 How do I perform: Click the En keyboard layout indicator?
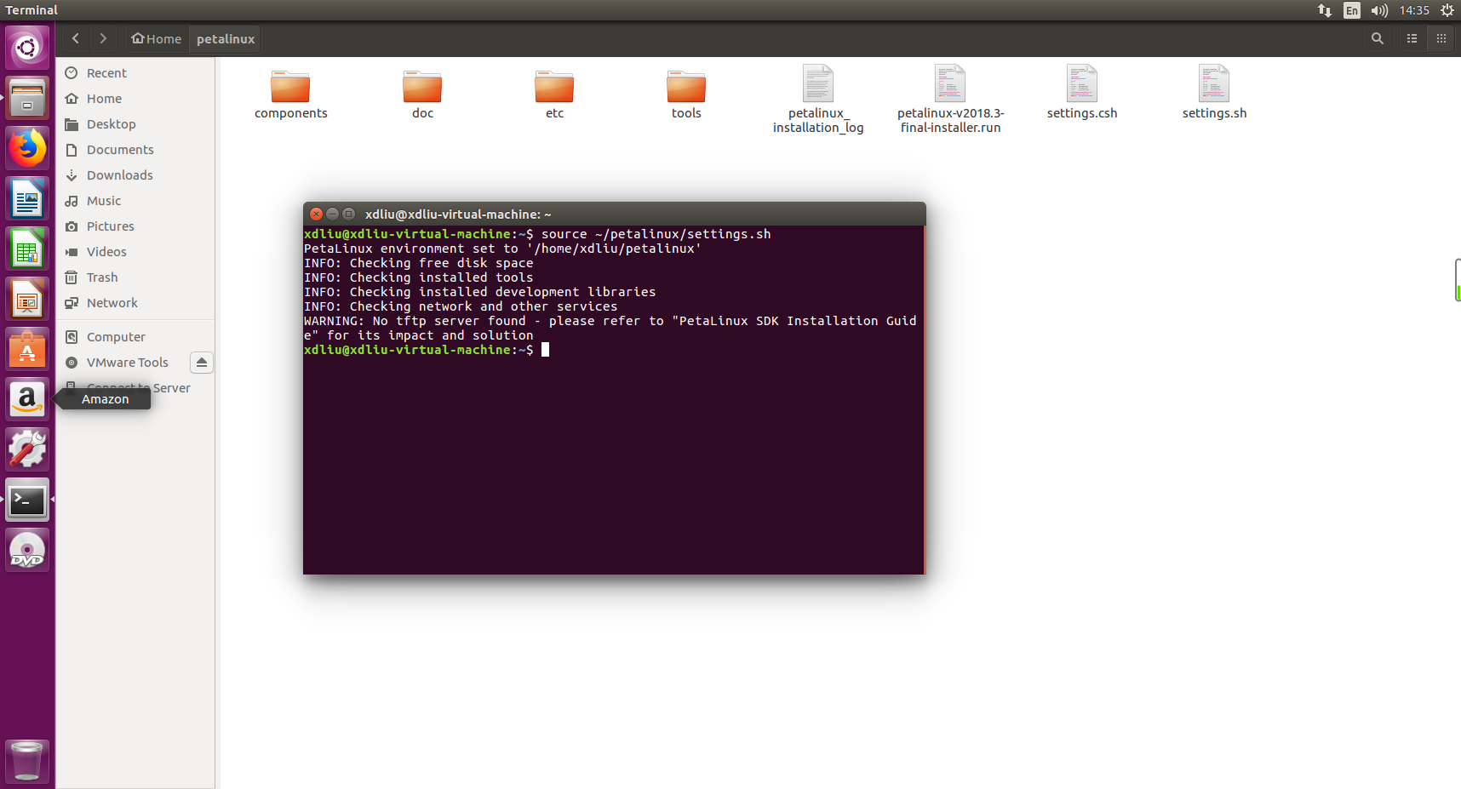pos(1351,10)
